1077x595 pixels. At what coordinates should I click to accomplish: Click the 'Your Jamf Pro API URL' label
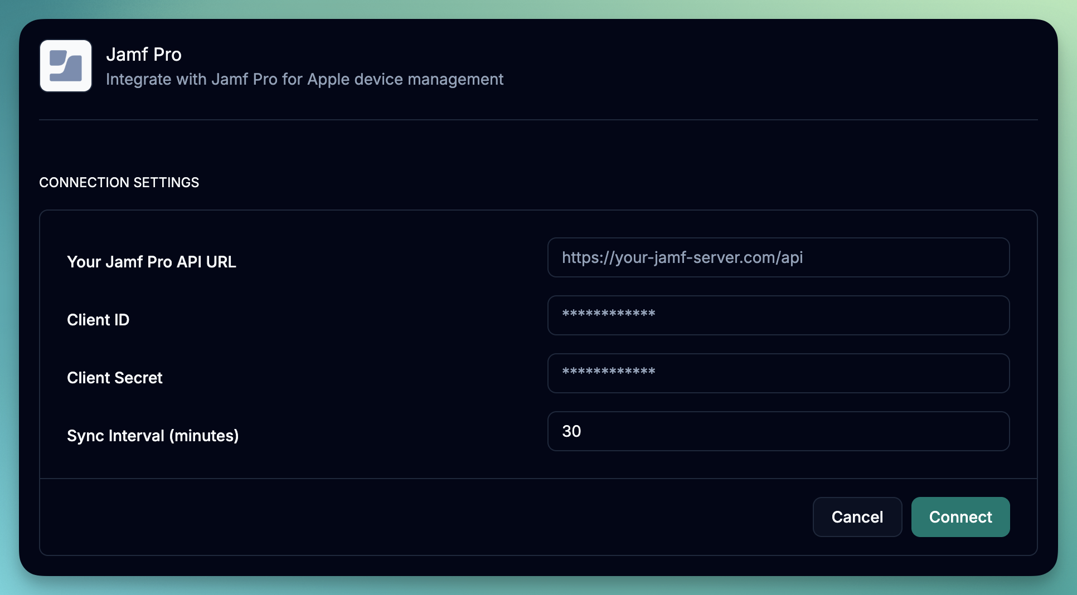pyautogui.click(x=152, y=262)
